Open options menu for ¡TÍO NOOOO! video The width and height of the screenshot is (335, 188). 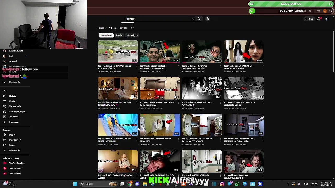coord(221,139)
